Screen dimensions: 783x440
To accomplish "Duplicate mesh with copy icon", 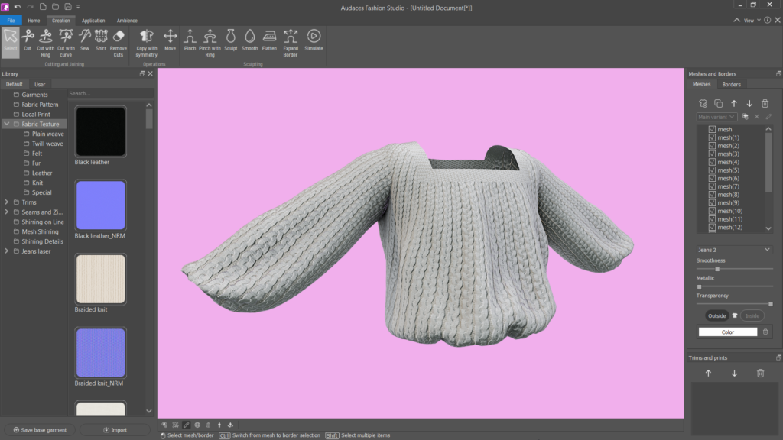I will pyautogui.click(x=719, y=104).
